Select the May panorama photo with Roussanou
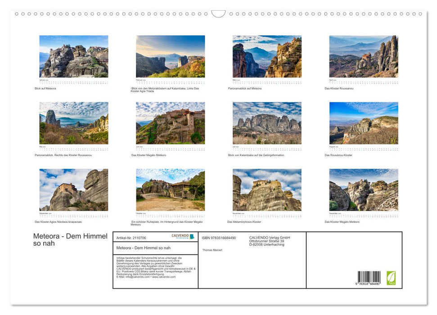Viewport: 437px width, 315px height. click(x=74, y=123)
